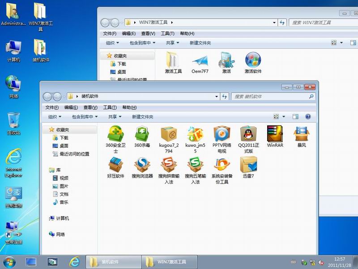Expand 共享 dropdown in WIN7激活工具 window

pyautogui.click(x=172, y=43)
